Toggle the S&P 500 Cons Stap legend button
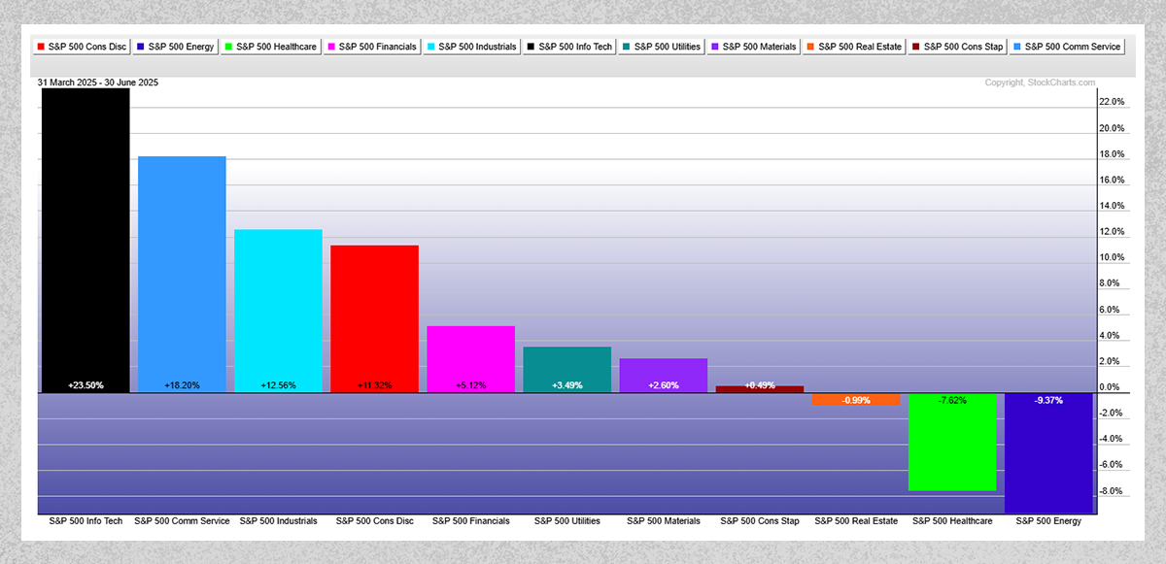The height and width of the screenshot is (564, 1166). coord(958,47)
